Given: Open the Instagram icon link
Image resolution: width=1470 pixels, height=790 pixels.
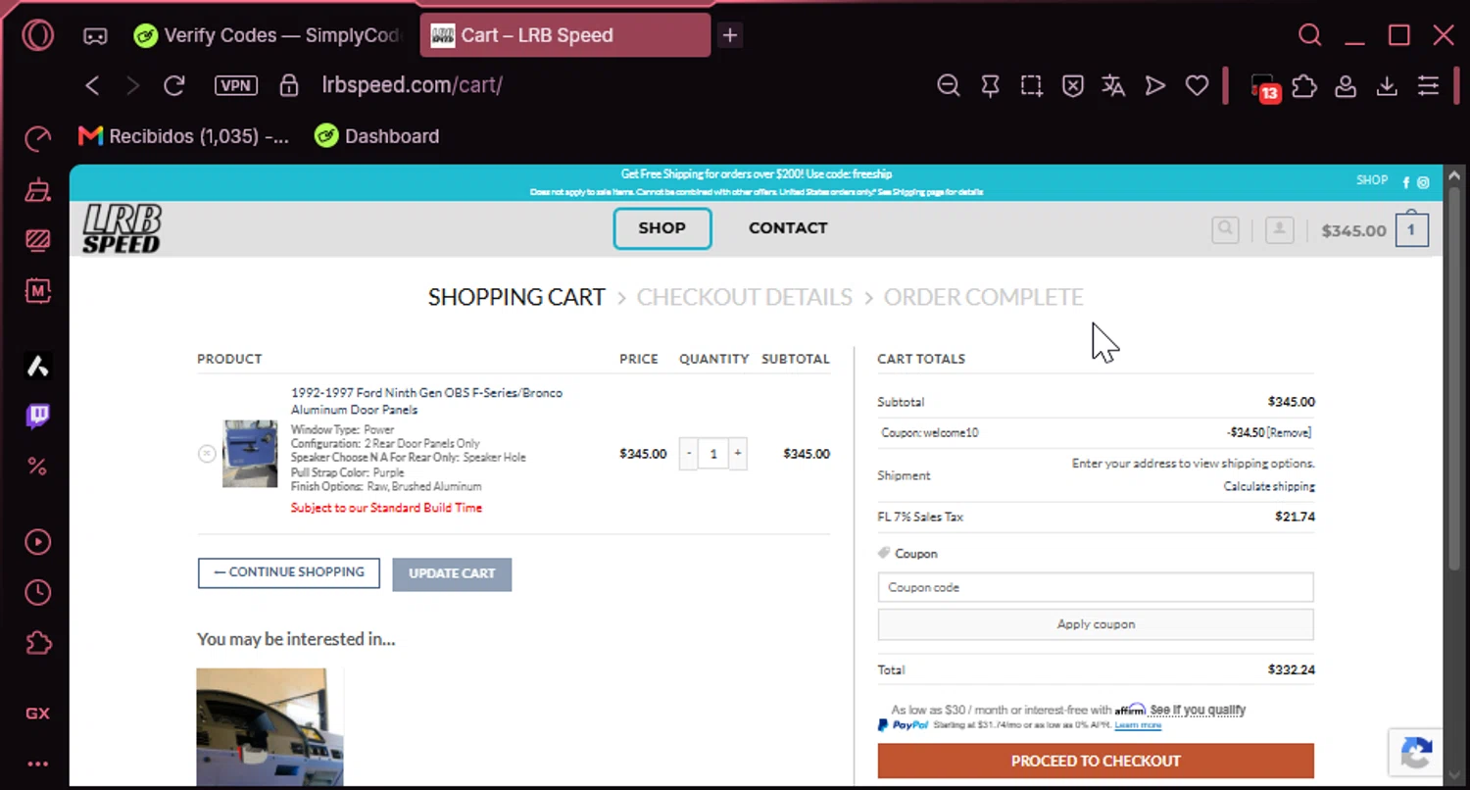Looking at the screenshot, I should click(1423, 182).
